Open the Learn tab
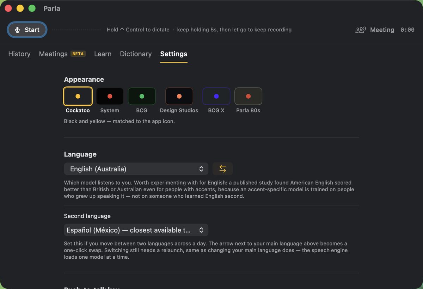423x289 pixels. pos(103,54)
